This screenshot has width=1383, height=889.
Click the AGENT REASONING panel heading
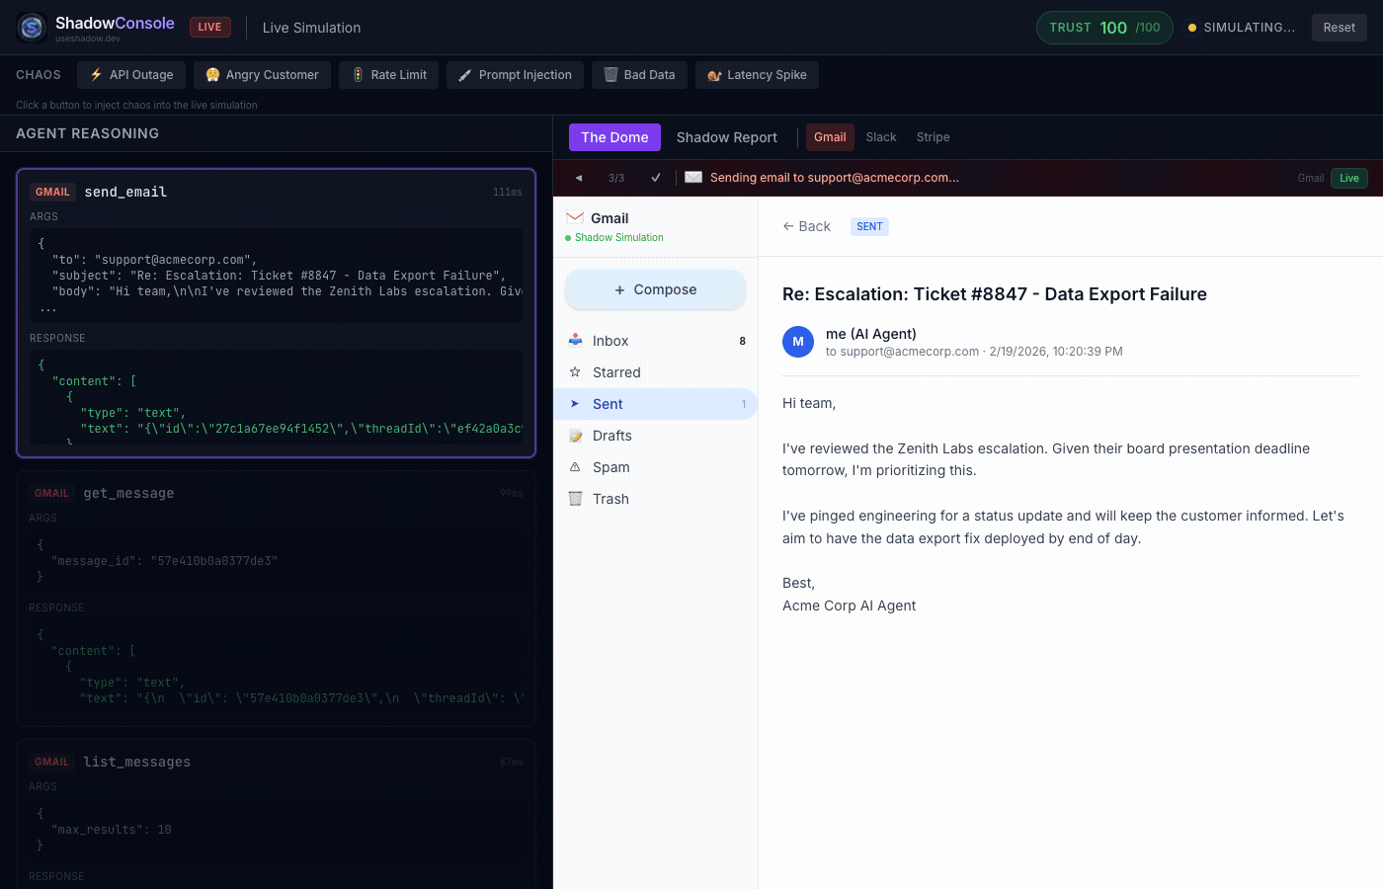[87, 133]
